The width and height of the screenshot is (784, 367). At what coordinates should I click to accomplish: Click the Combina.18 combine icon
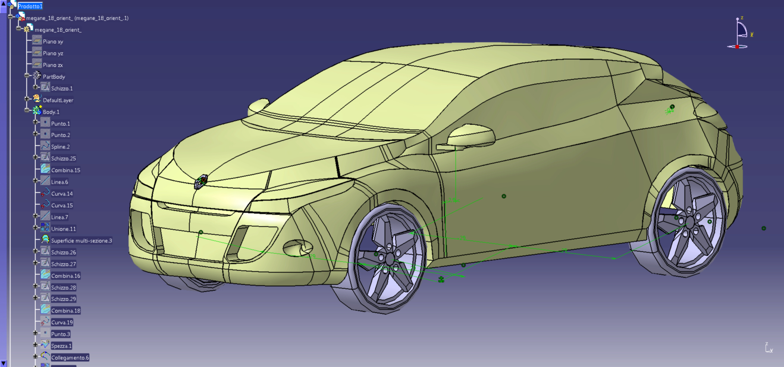tap(45, 309)
